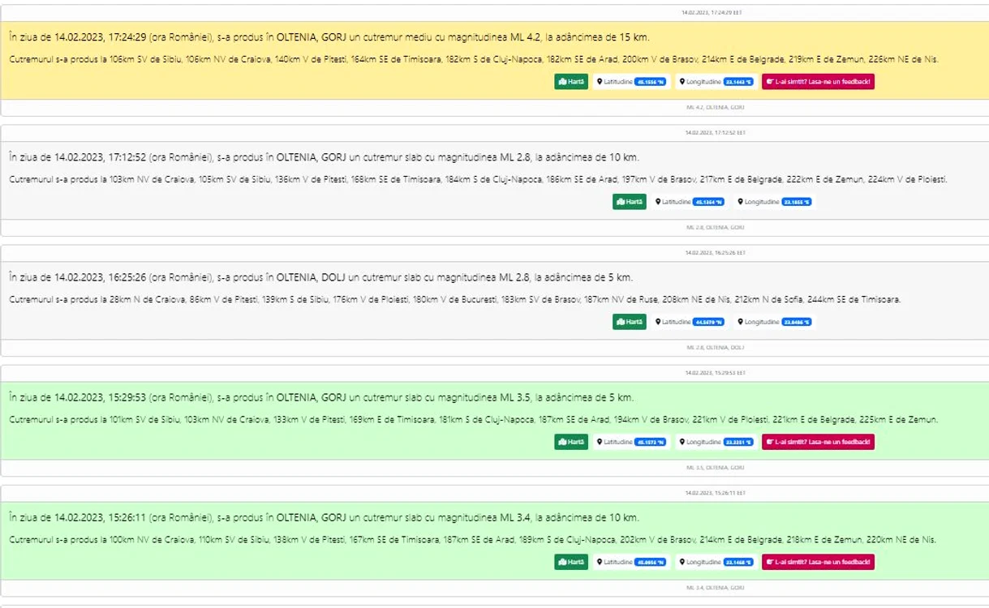Click the 14.02.2023, 16:25:26 EET timestamp header

click(x=714, y=253)
